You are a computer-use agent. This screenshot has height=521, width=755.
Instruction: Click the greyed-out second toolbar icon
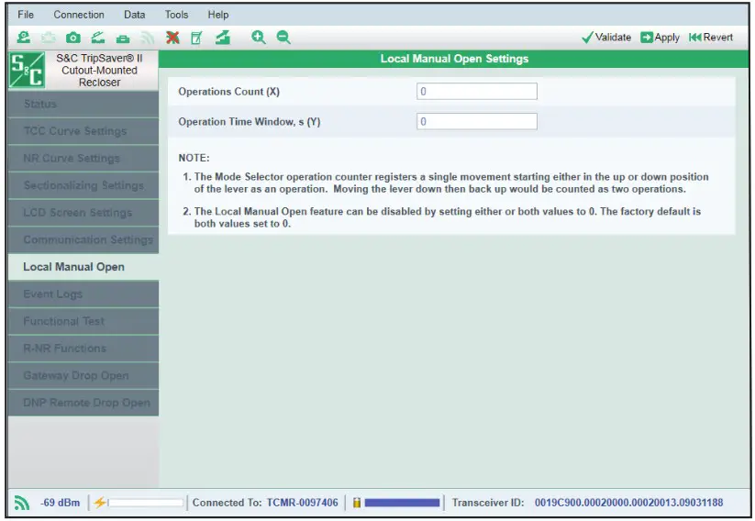tap(48, 37)
